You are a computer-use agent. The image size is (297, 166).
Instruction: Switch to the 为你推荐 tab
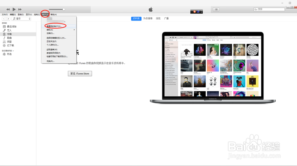(148, 18)
